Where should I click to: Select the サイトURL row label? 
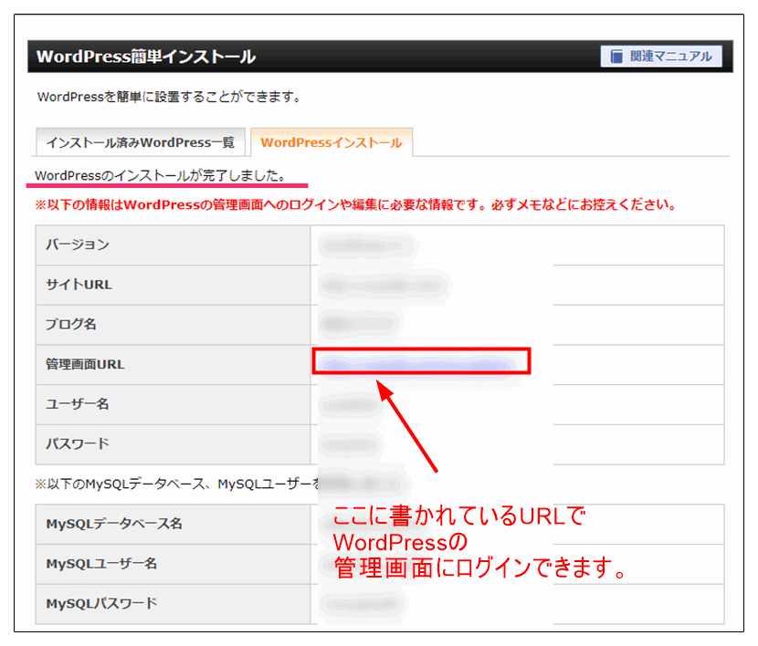(79, 285)
